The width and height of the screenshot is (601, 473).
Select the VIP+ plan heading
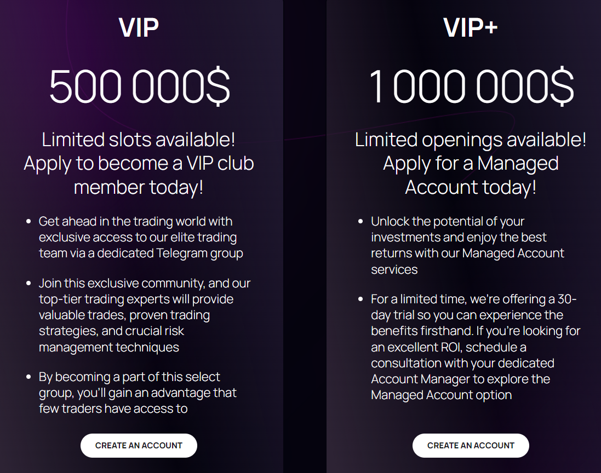coord(470,27)
